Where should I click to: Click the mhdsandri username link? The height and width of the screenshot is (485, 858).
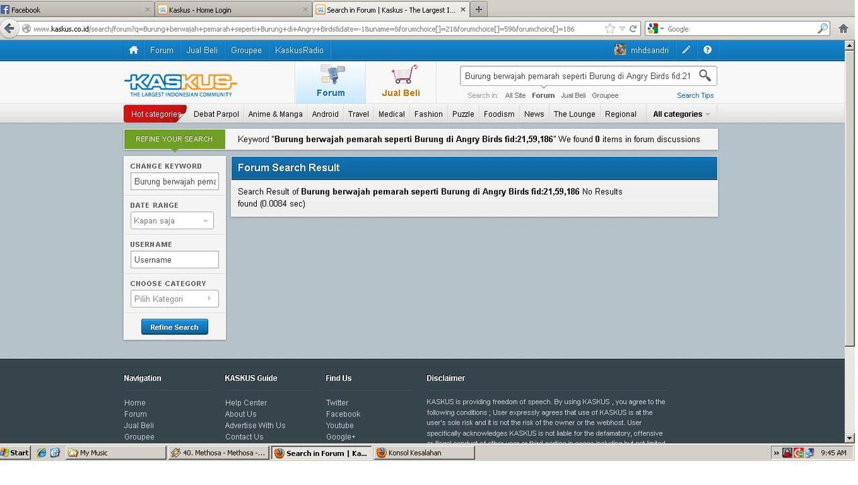point(650,50)
